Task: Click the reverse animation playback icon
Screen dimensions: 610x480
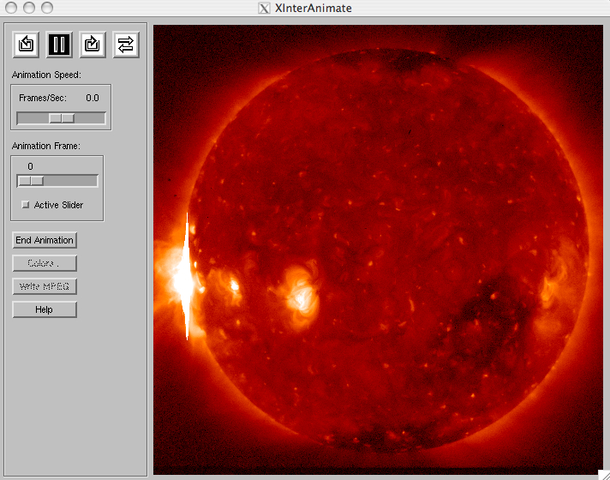Action: coord(27,45)
